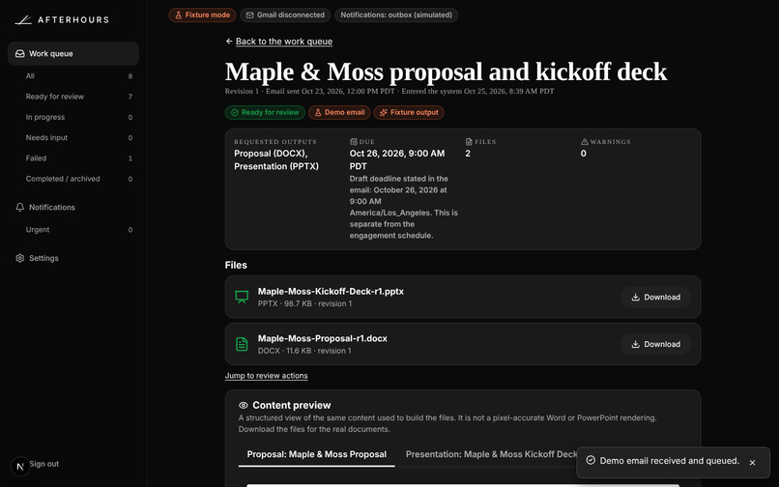Click file name Maple-Moss-Proposal-r1.docx
The height and width of the screenshot is (487, 779).
(x=323, y=338)
